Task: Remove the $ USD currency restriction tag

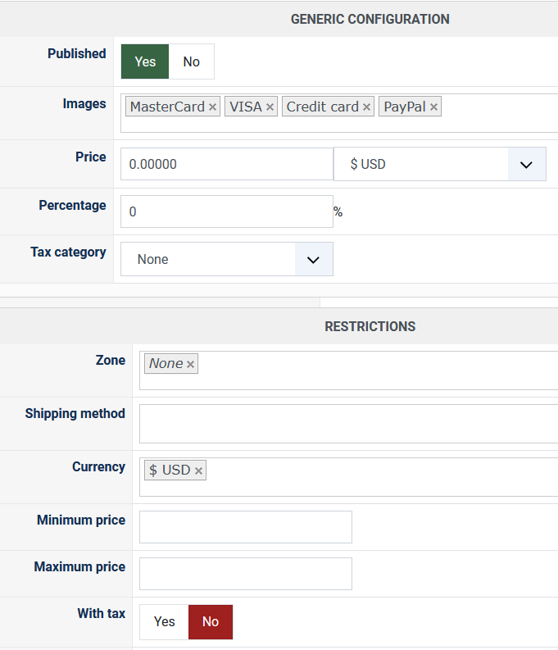Action: [198, 471]
